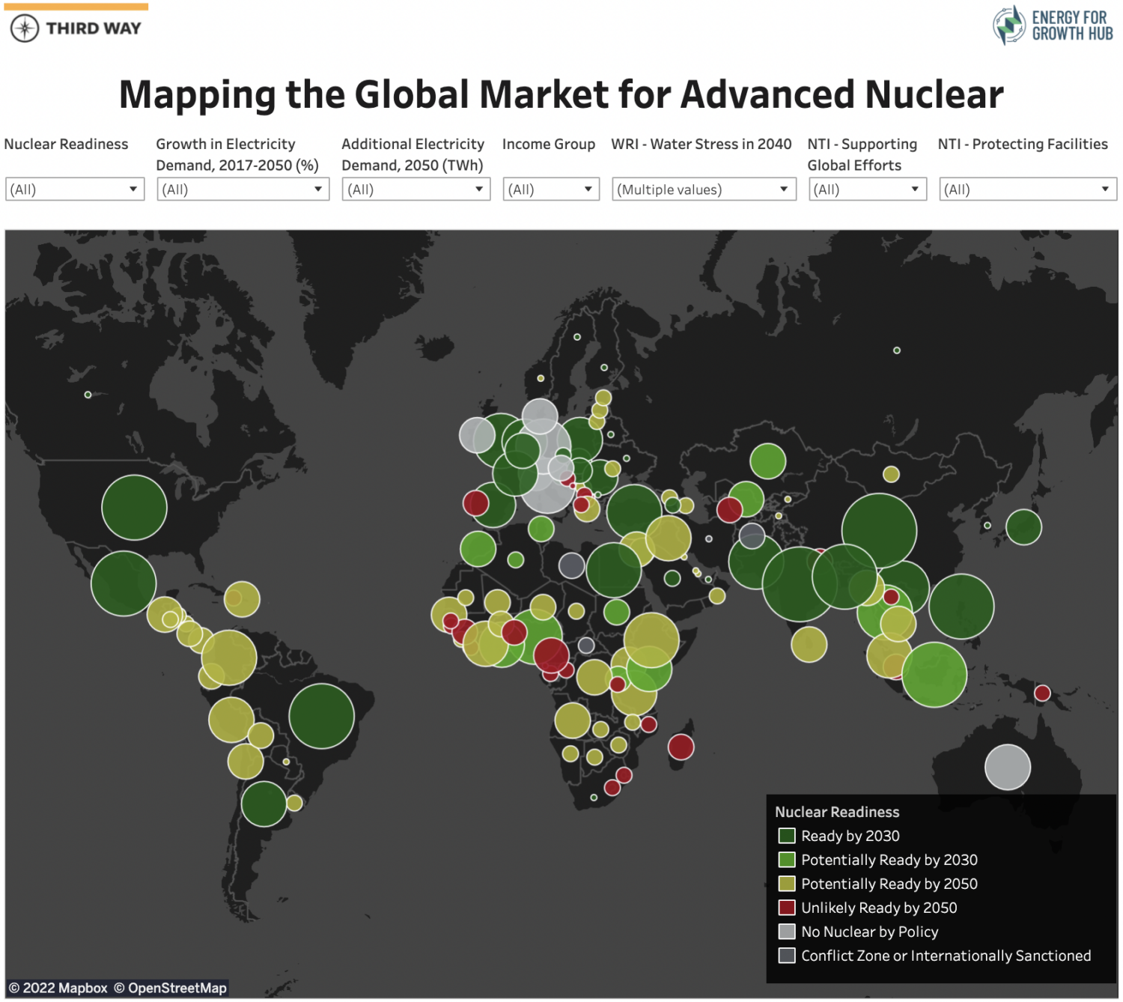Image resolution: width=1123 pixels, height=1002 pixels.
Task: Click the 'Potentially Ready by 2050' color swatch
Action: tap(785, 884)
